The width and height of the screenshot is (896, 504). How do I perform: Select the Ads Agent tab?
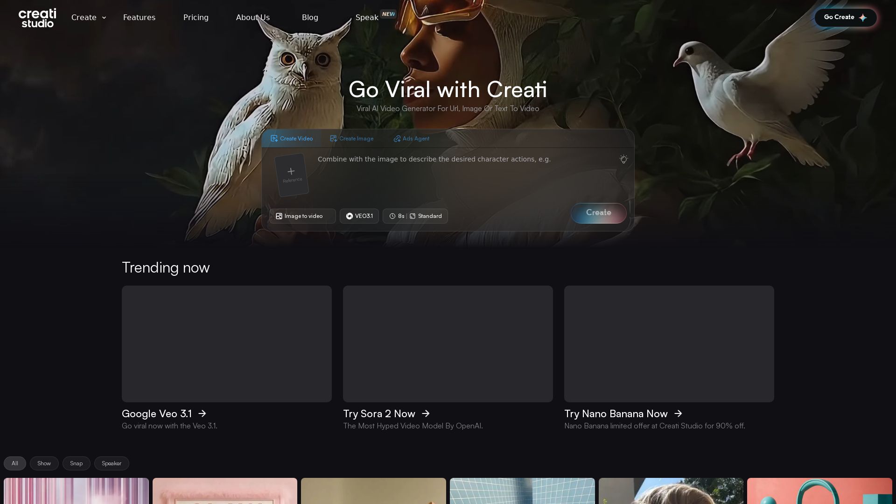tap(411, 139)
